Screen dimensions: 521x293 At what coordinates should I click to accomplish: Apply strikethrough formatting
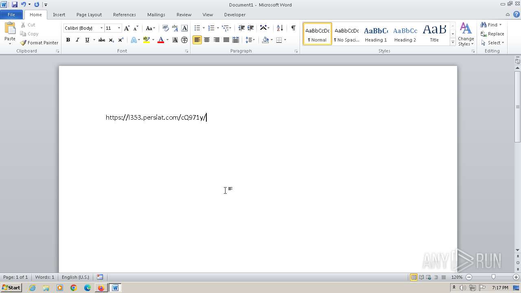pos(102,40)
